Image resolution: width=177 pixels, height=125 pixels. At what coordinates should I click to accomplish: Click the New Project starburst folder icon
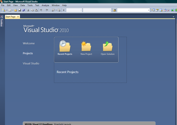[86, 46]
